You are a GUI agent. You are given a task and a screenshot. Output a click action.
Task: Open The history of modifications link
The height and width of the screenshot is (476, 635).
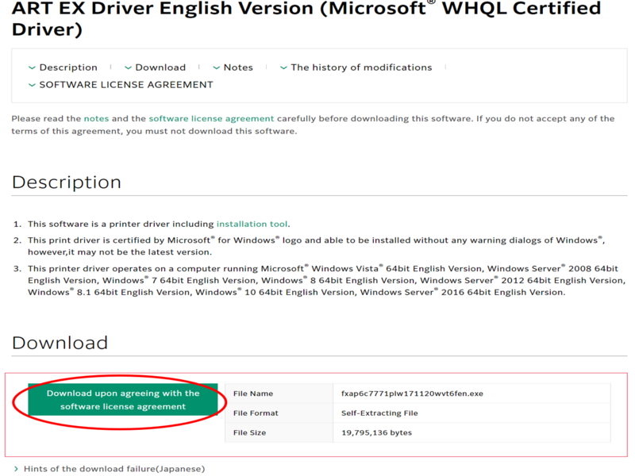(x=361, y=67)
